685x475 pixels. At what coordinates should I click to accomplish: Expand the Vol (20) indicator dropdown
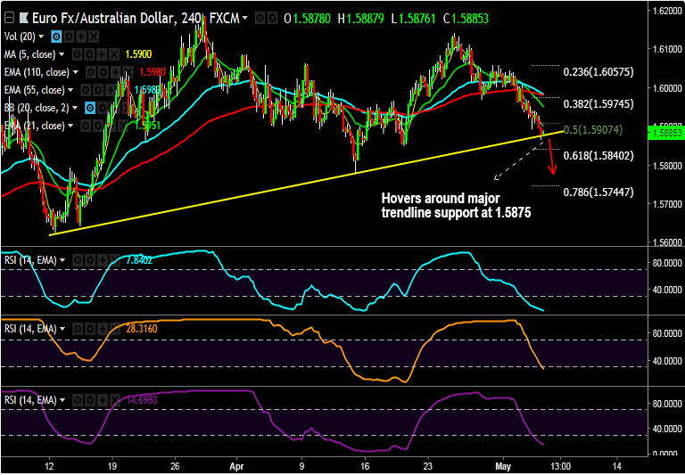(42, 37)
